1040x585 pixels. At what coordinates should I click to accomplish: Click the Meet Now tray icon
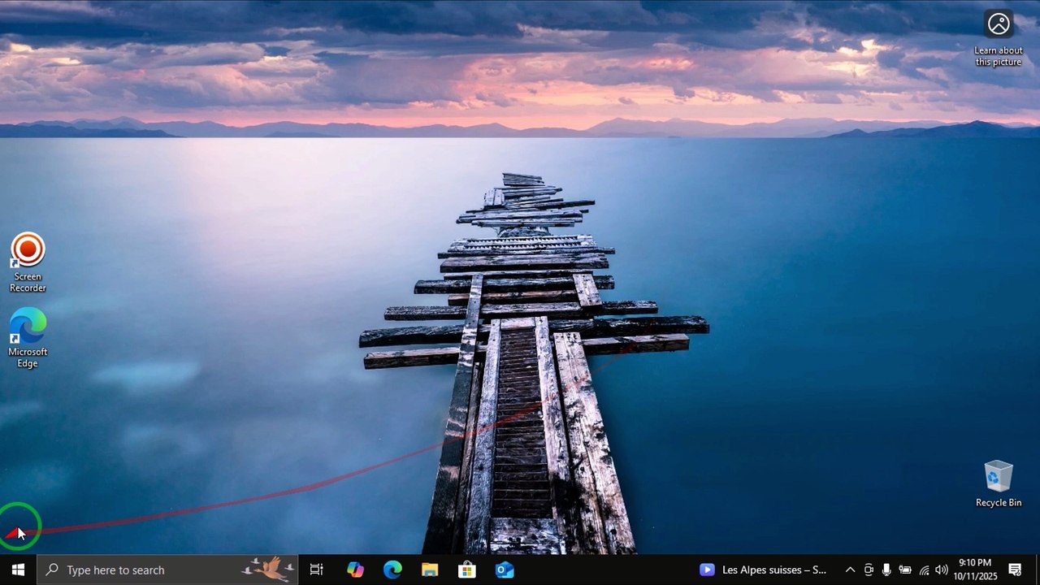[869, 570]
